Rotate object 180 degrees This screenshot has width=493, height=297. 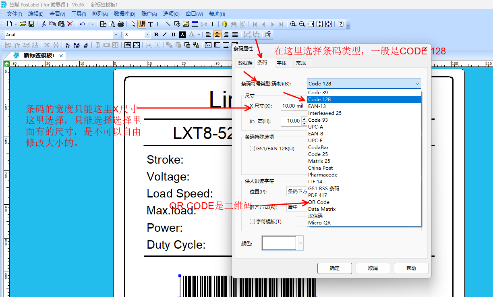pos(77,45)
